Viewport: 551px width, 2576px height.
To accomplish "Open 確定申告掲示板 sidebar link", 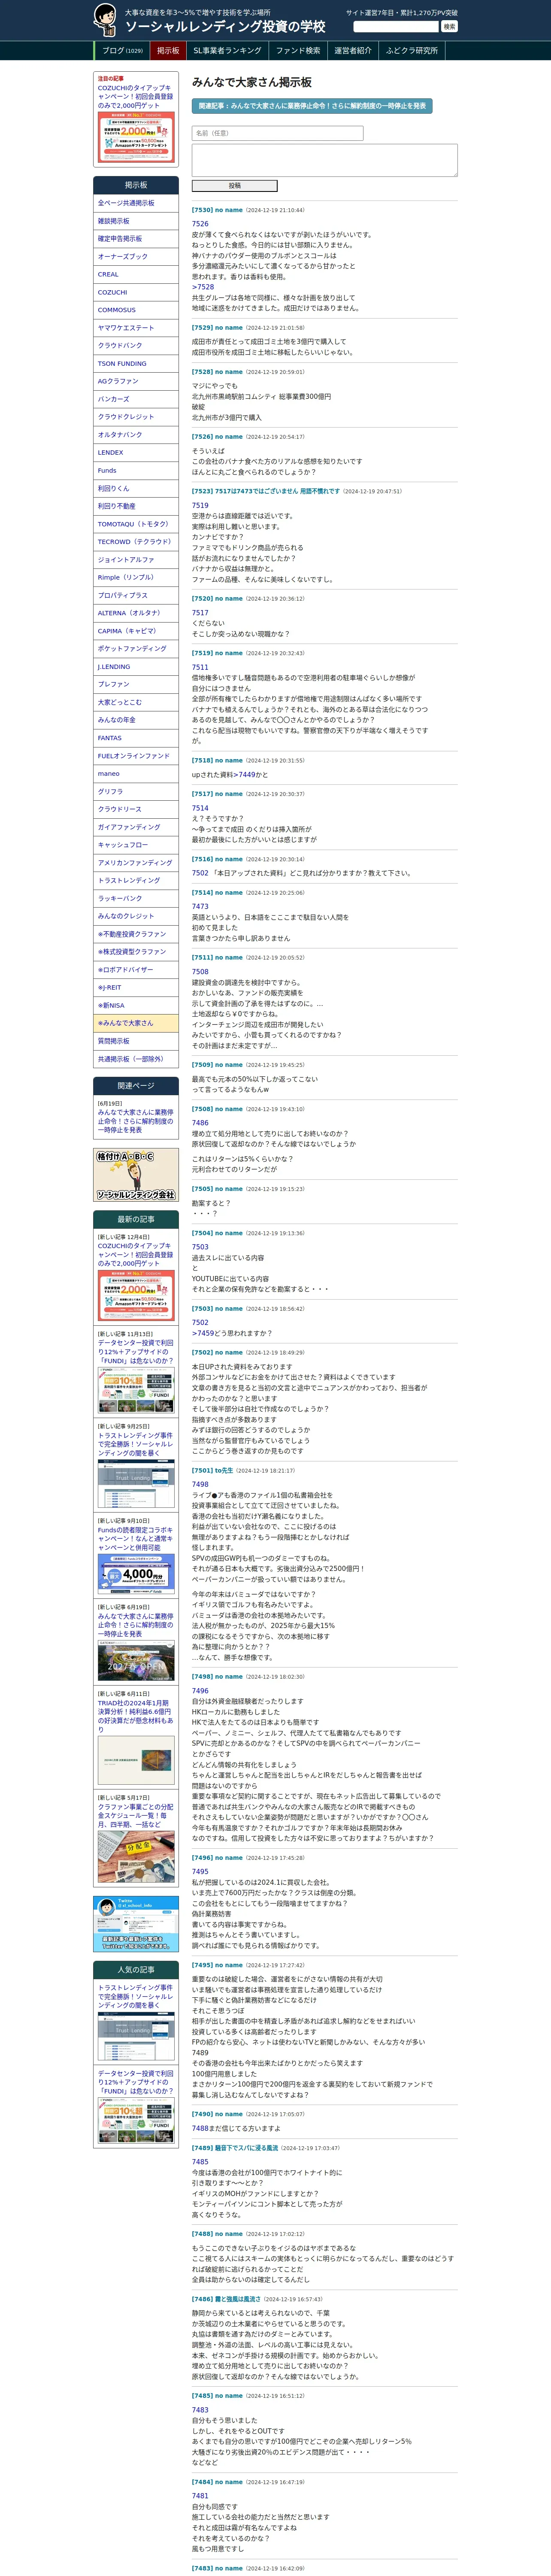I will point(136,239).
